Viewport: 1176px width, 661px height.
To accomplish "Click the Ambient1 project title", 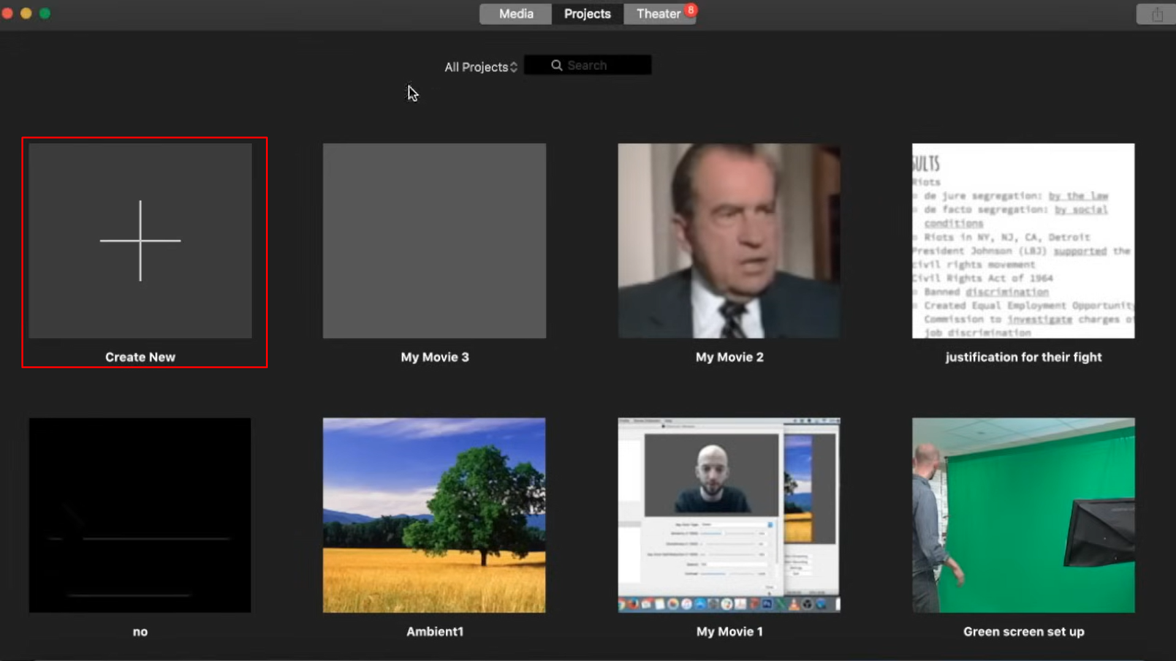I will 434,632.
